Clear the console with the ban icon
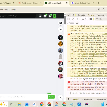The height and width of the screenshot is (107, 107). click(x=73, y=19)
